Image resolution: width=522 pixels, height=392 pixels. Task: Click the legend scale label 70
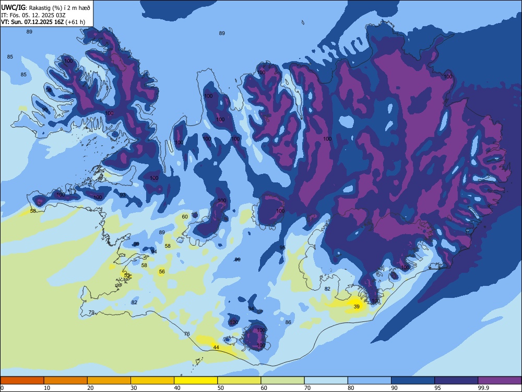pos(307,388)
